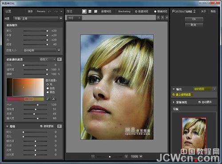The height and width of the screenshot is (164, 222).
Task: Open the 自动检测 image size dropdown
Action: click(42, 50)
